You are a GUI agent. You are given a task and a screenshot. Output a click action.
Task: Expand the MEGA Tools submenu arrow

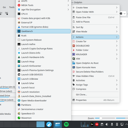68,5
